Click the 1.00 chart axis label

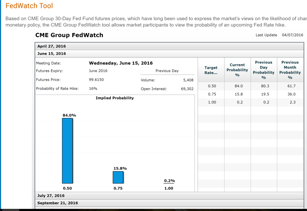point(169,188)
